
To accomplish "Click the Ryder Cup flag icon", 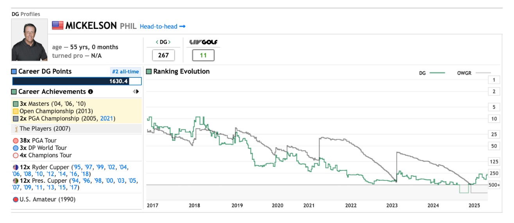I will 16,167.
